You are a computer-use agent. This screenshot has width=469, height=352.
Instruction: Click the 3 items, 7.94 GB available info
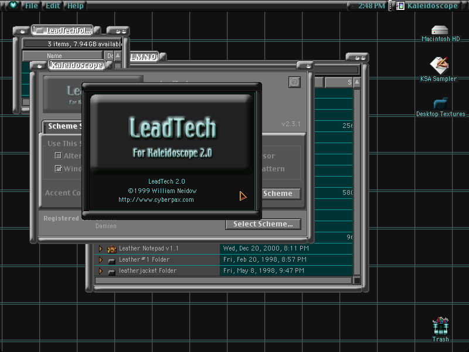point(72,44)
